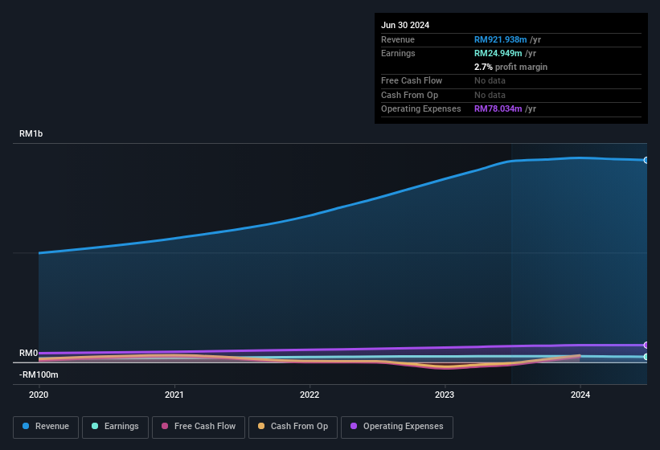Click the Operating Expenses endpoint marker
Image resolution: width=660 pixels, height=450 pixels.
(x=646, y=346)
